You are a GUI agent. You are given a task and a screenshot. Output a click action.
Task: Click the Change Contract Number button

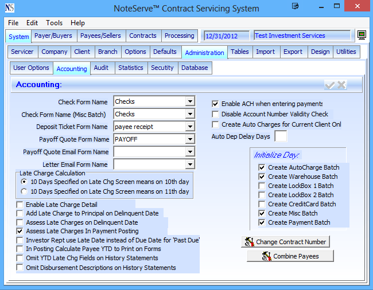click(x=286, y=242)
